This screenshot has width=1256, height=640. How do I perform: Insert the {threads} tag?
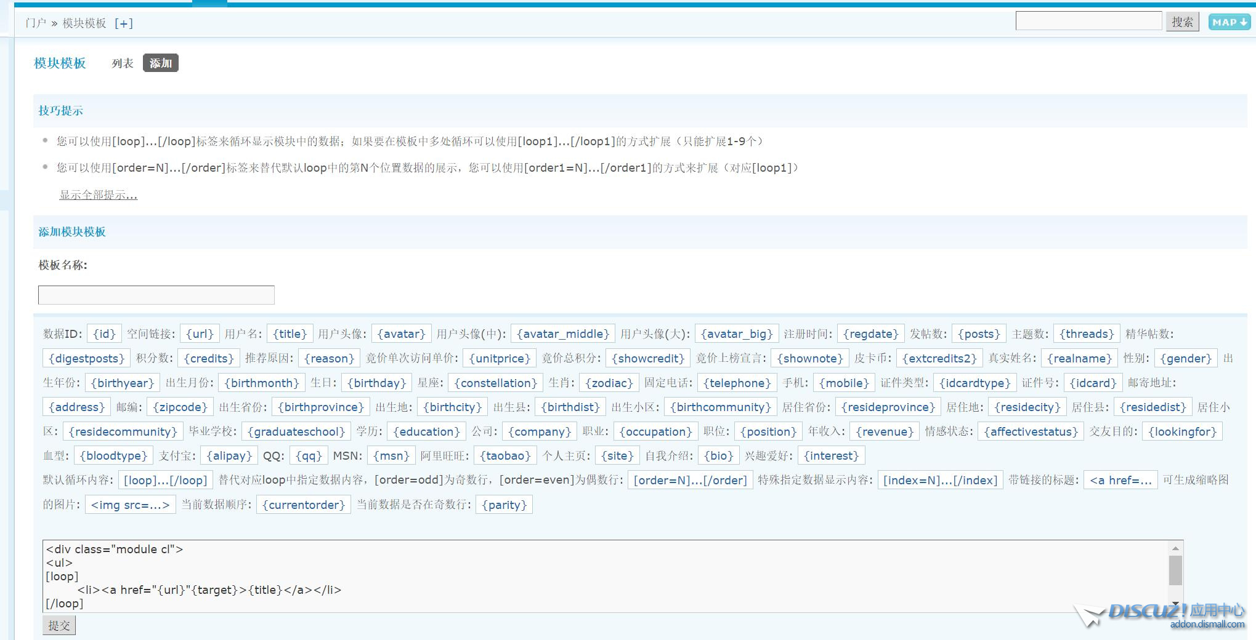tap(1087, 334)
